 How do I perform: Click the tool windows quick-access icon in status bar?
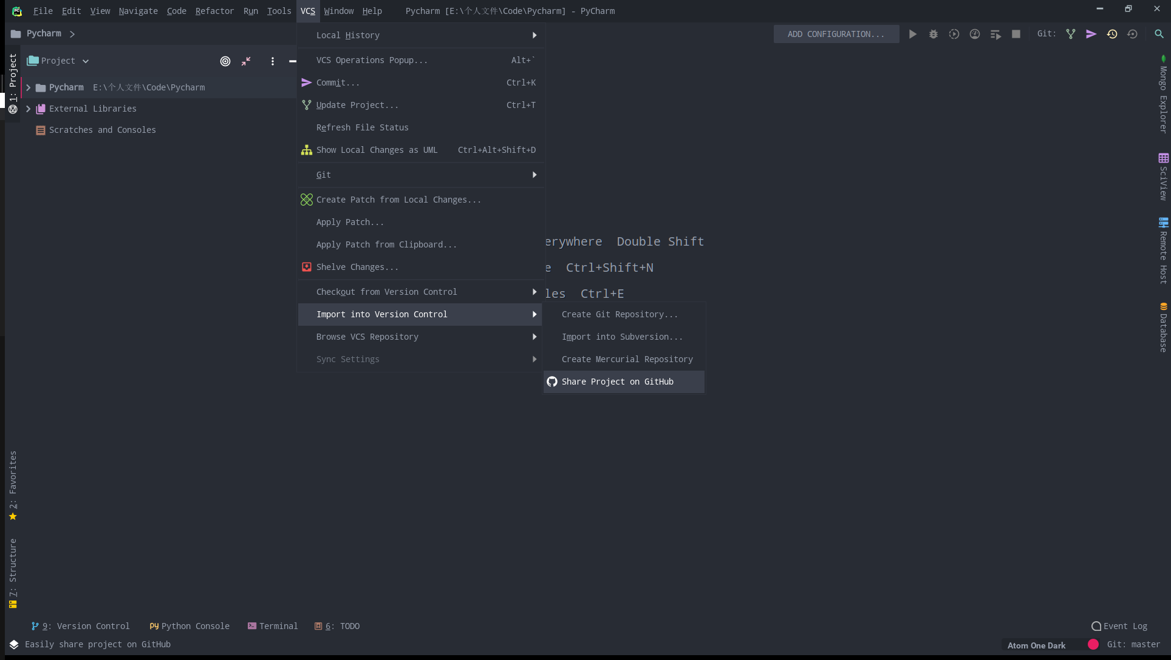tap(13, 644)
